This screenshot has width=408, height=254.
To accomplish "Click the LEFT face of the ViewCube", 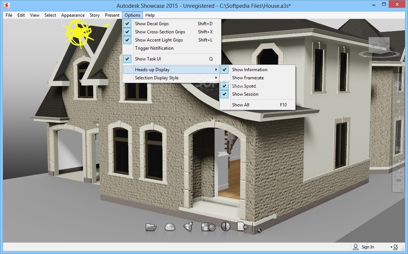I will click(x=375, y=46).
